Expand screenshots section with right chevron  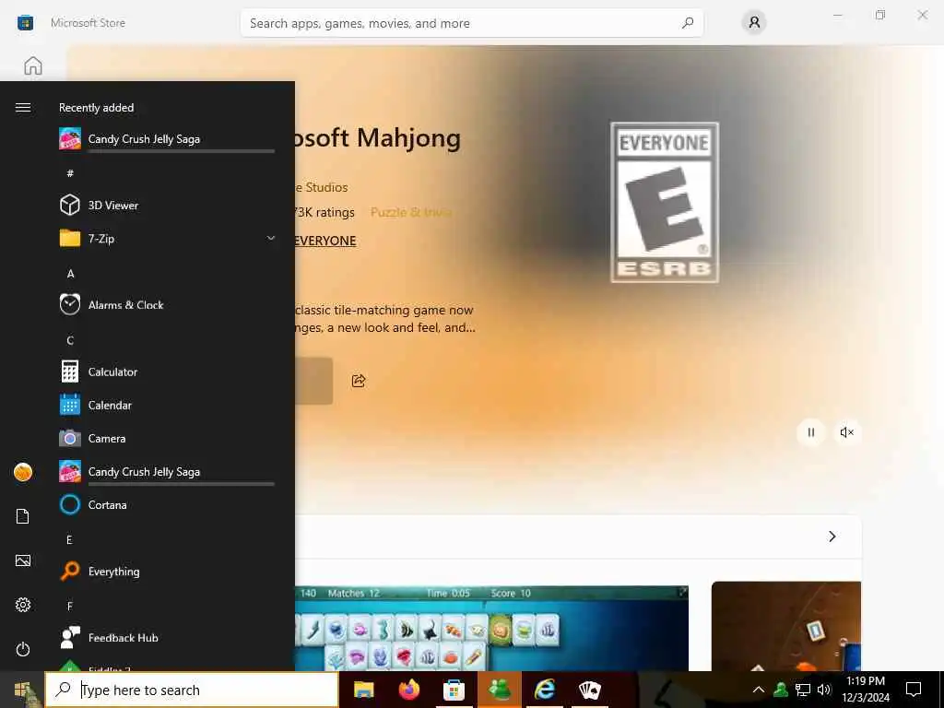point(832,537)
